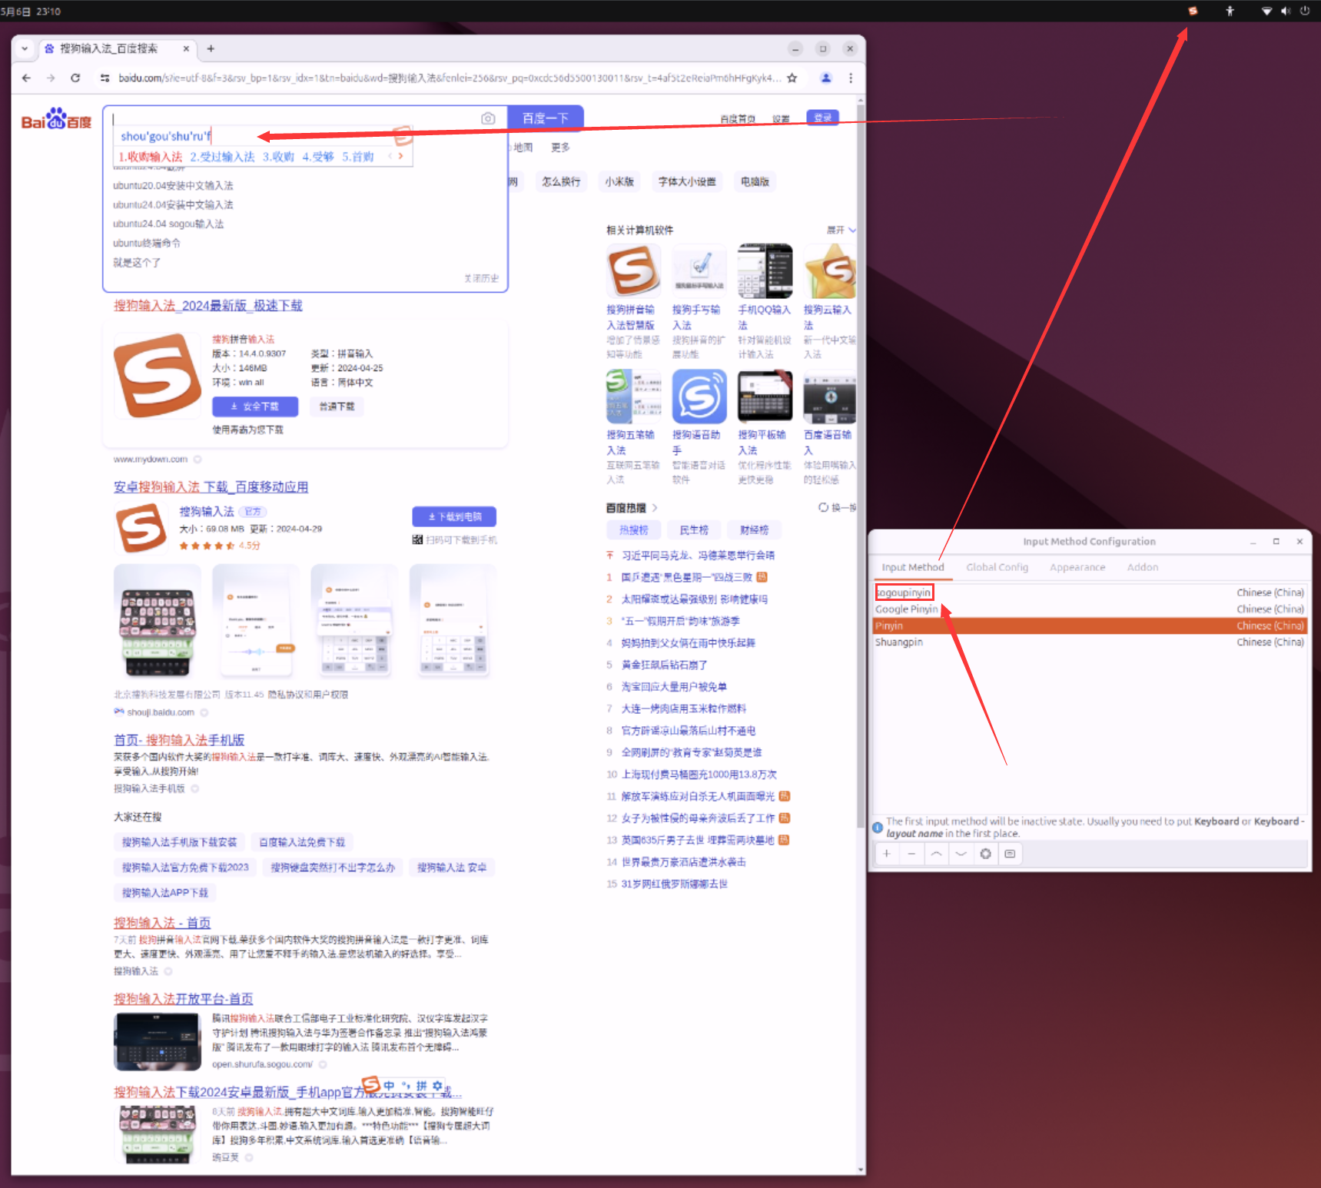Click the Sogou icon in top system bar
The height and width of the screenshot is (1188, 1321).
tap(1193, 11)
